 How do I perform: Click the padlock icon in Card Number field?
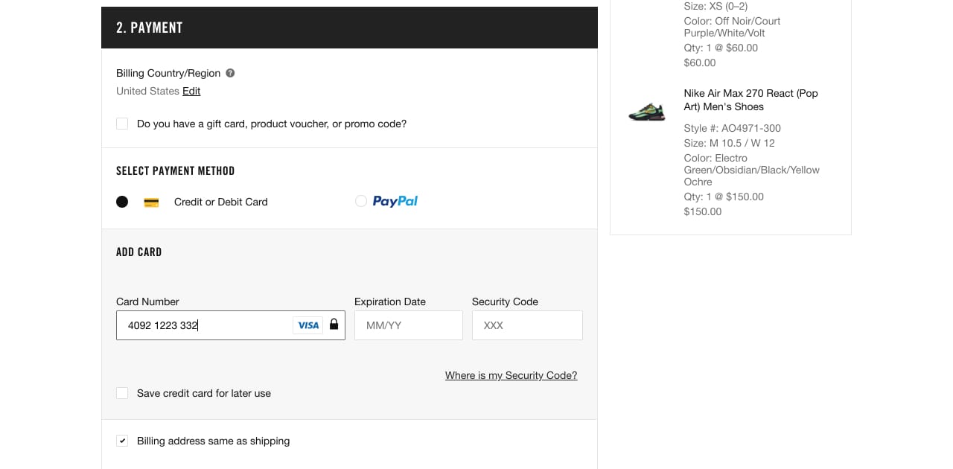(x=334, y=325)
